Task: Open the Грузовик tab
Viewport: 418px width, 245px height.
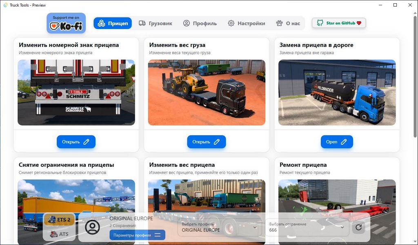Action: click(x=155, y=23)
